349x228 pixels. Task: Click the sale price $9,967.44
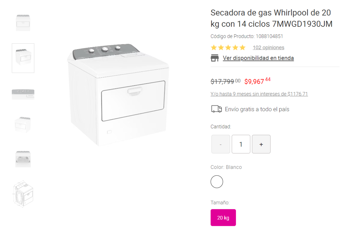coord(257,81)
